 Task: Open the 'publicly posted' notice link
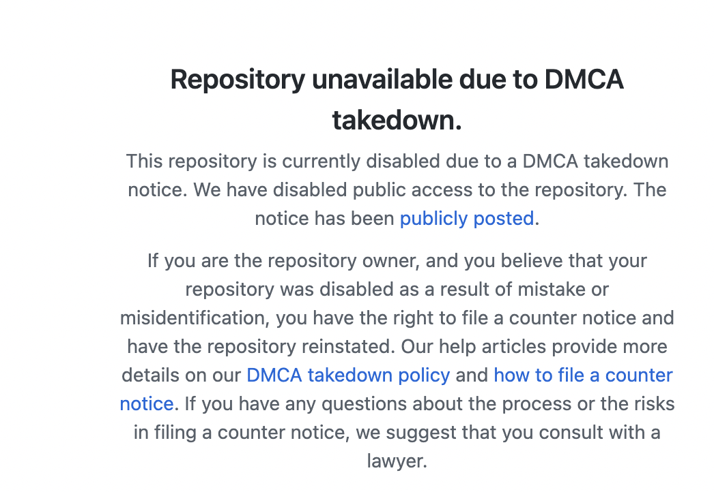coord(467,219)
